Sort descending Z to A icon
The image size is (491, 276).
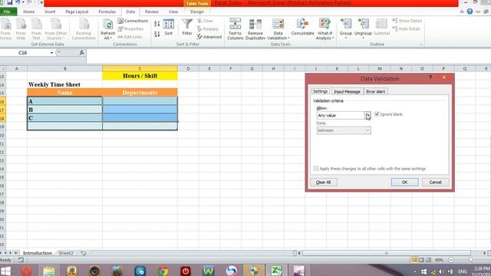157,34
